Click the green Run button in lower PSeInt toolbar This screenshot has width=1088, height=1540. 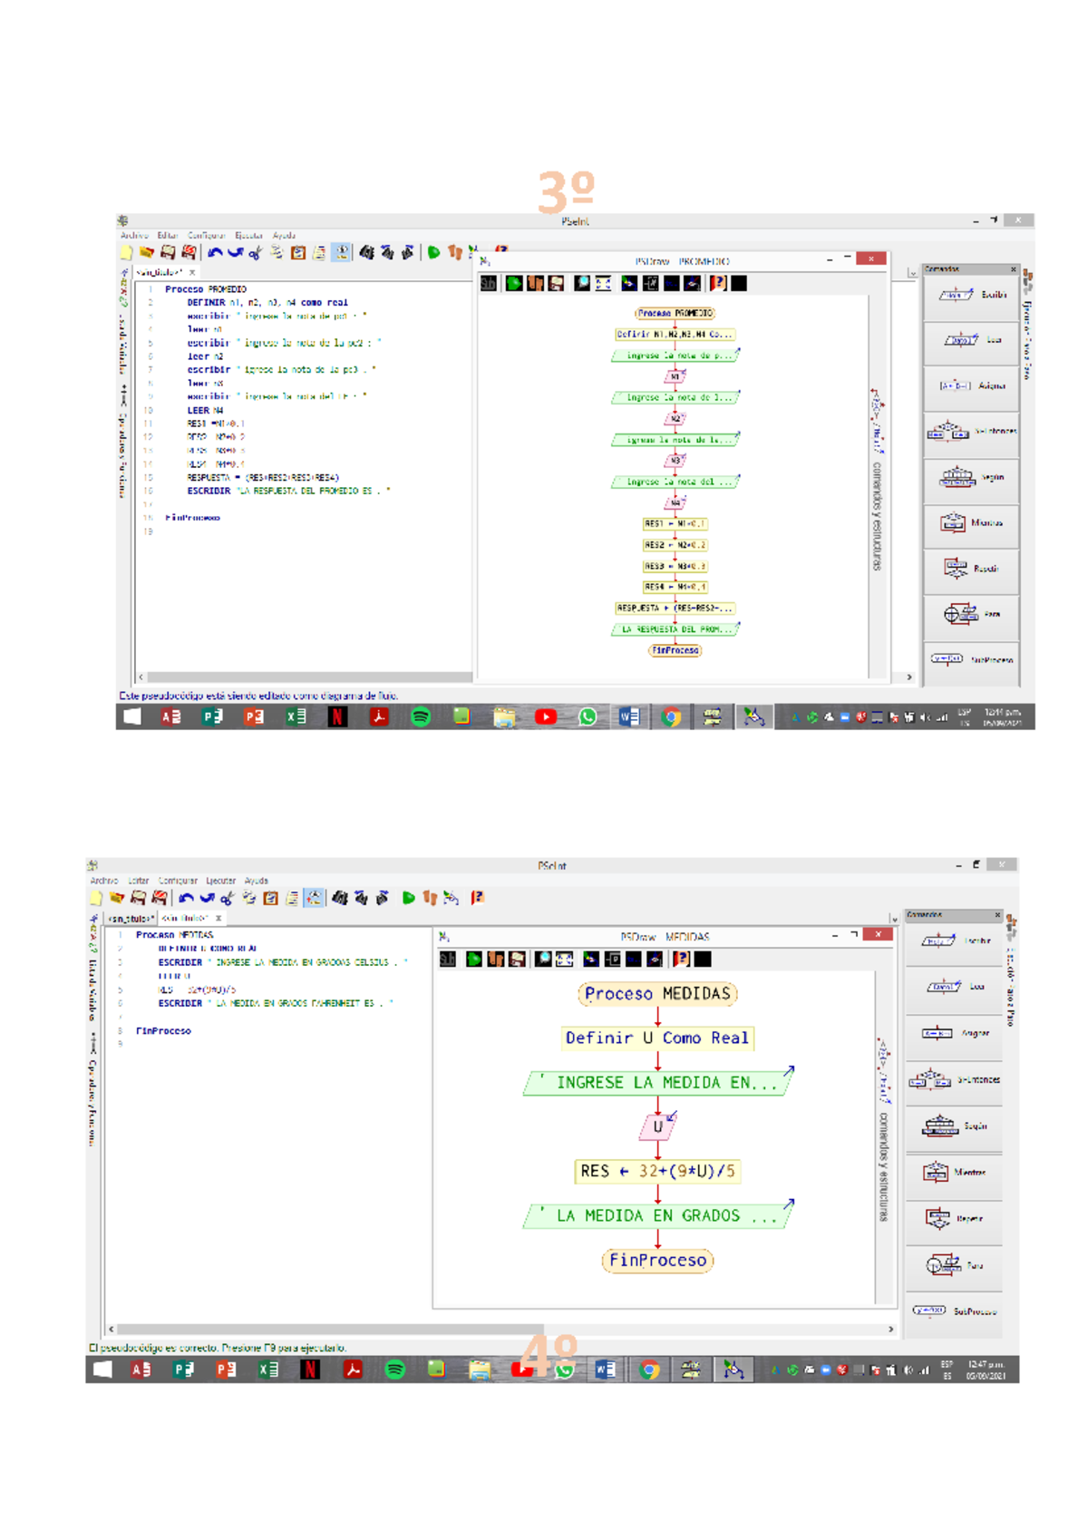[x=409, y=898]
